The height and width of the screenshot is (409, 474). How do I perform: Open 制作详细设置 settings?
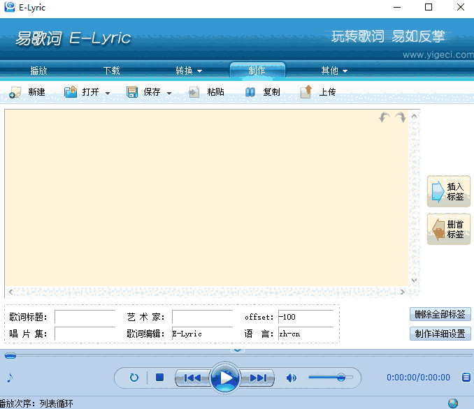click(440, 334)
